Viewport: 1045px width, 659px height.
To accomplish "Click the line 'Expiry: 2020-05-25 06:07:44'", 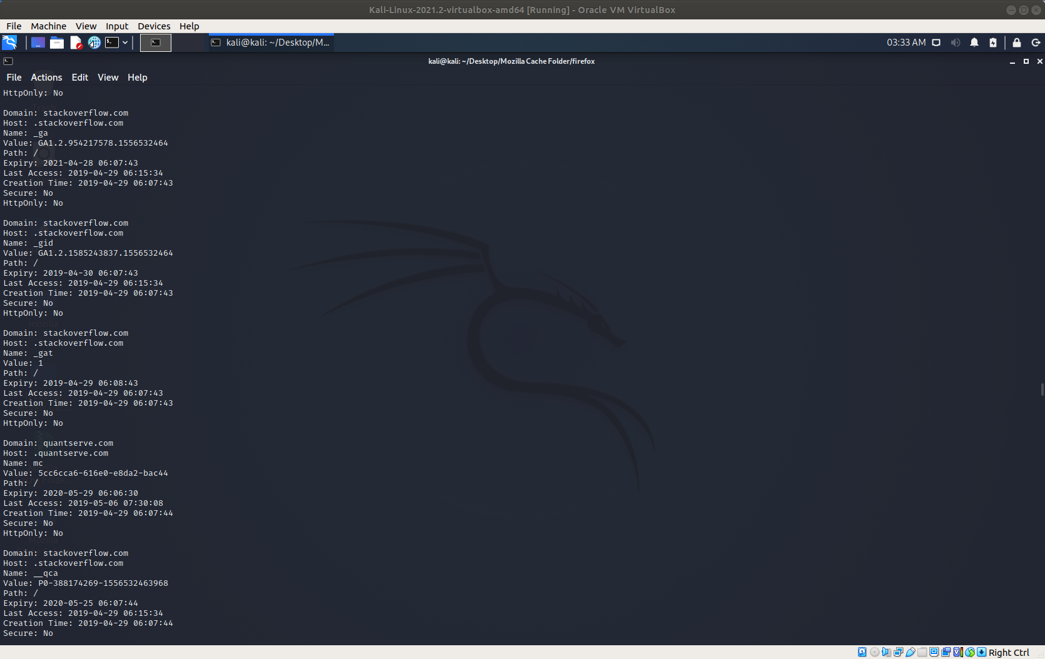I will [x=71, y=603].
